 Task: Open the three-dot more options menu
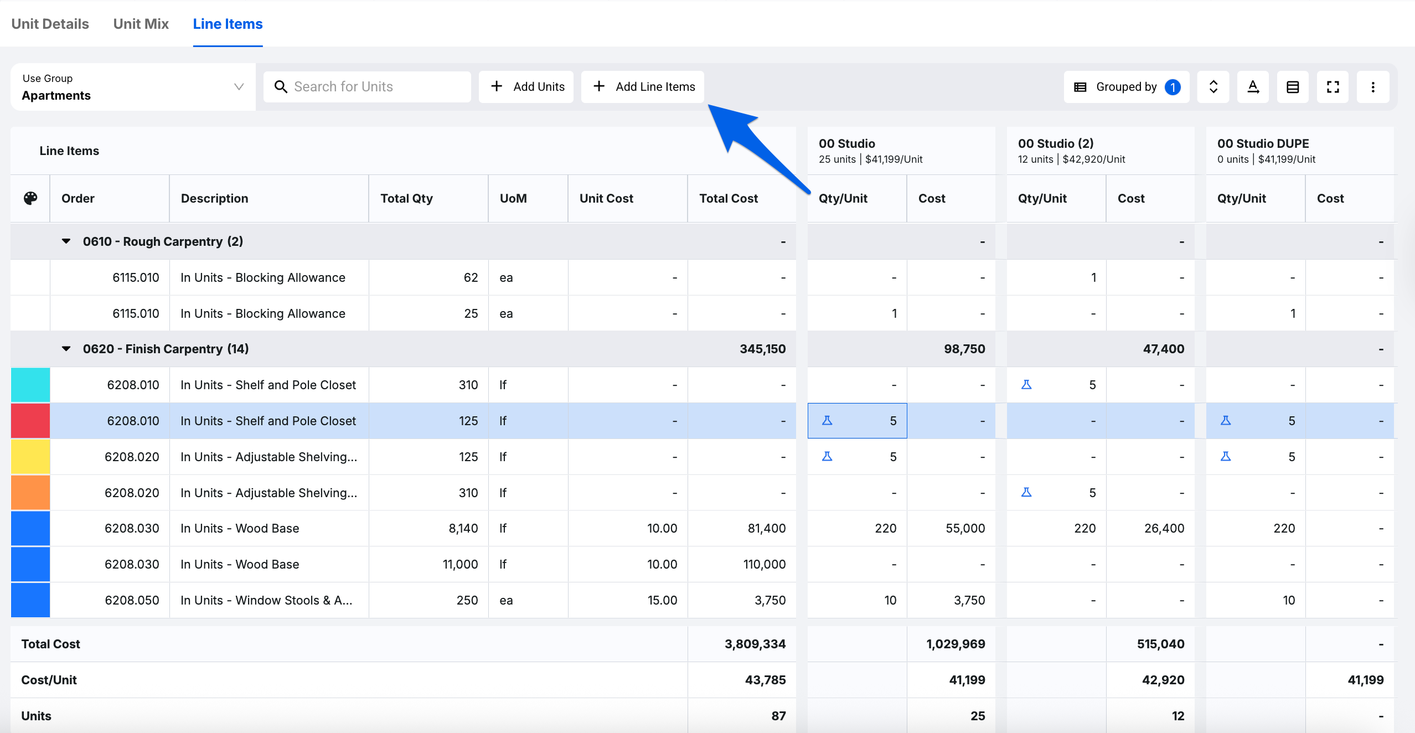pyautogui.click(x=1372, y=87)
